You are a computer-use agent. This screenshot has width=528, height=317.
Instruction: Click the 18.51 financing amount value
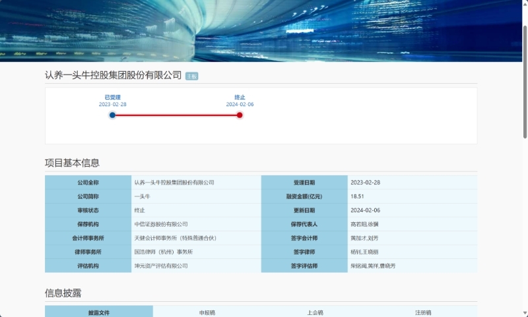(357, 196)
